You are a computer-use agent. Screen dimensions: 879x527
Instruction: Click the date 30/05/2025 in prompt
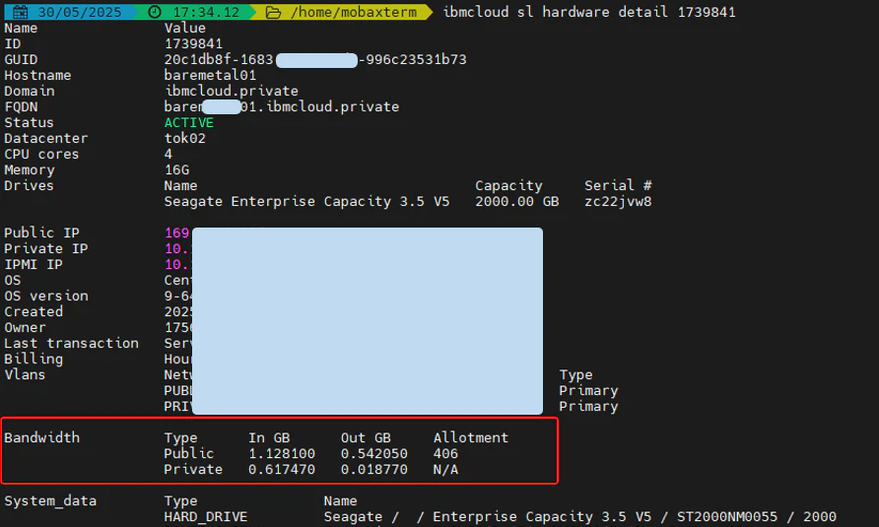pos(80,13)
